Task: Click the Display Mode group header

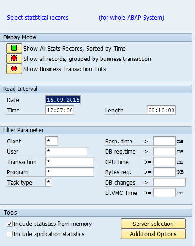Action: [x=96, y=37]
